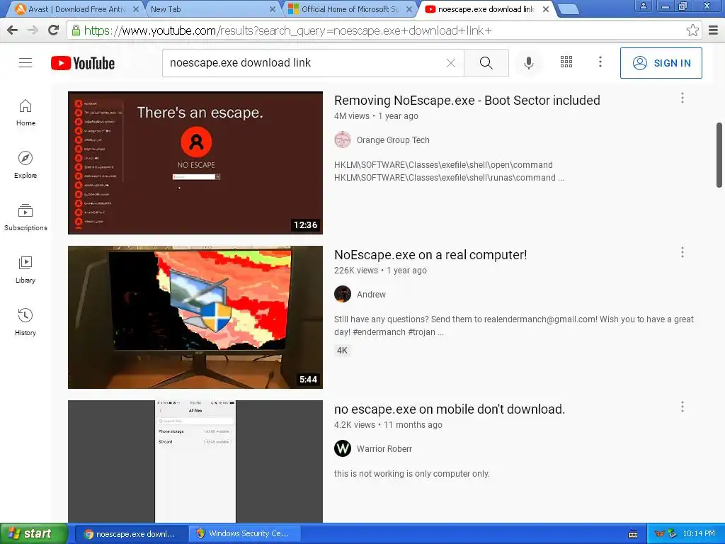This screenshot has height=544, width=725.
Task: Click the 10:14 PM clock
Action: 699,534
